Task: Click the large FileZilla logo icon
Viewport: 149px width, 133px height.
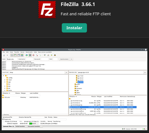Action: coord(47,10)
